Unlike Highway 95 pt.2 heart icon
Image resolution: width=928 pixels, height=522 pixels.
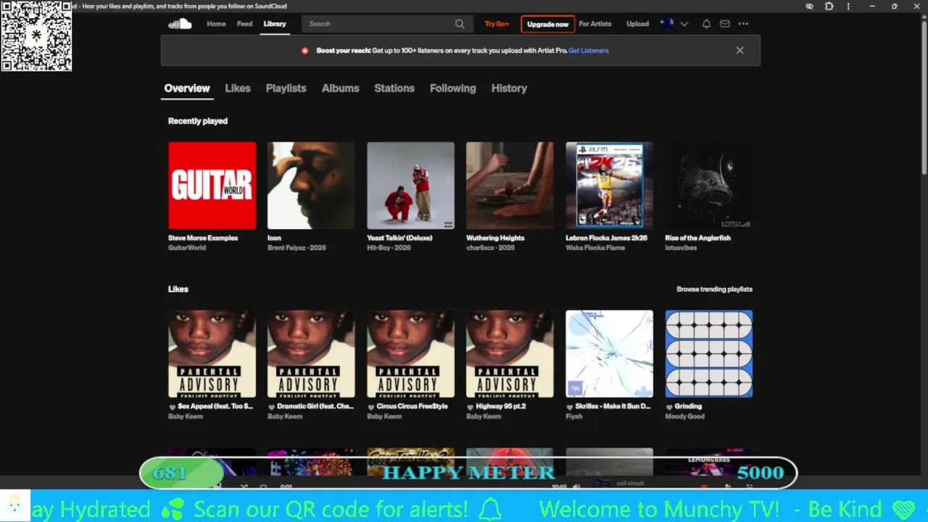(471, 407)
